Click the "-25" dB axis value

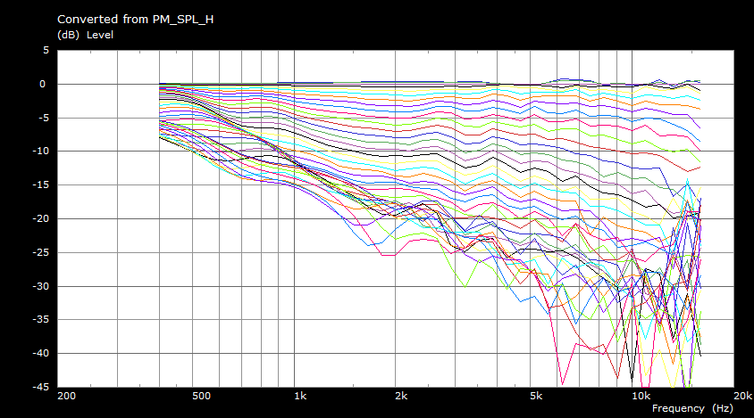(40, 252)
